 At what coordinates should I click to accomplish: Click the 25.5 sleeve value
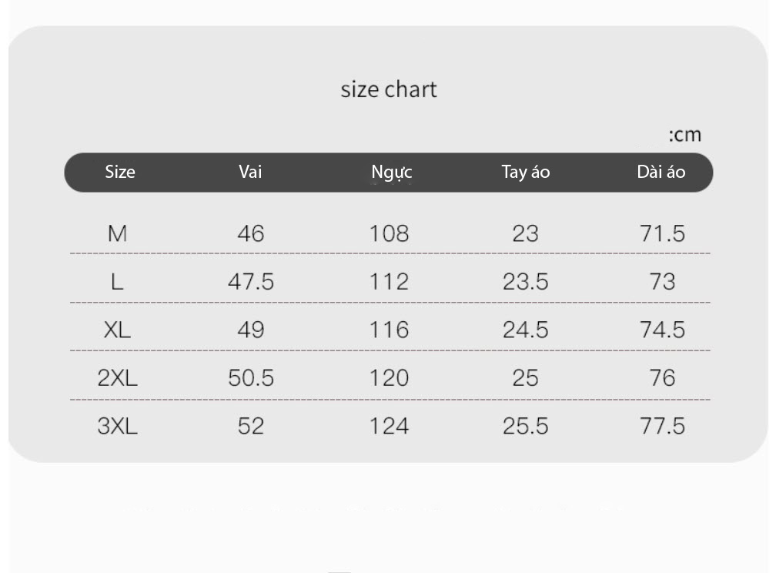point(526,426)
